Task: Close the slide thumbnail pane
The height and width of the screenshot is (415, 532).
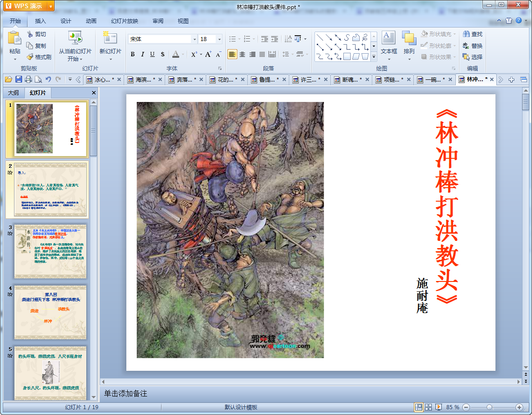Action: coord(94,92)
